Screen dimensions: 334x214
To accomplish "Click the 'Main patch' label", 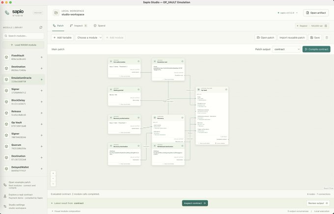I will click(x=58, y=49).
